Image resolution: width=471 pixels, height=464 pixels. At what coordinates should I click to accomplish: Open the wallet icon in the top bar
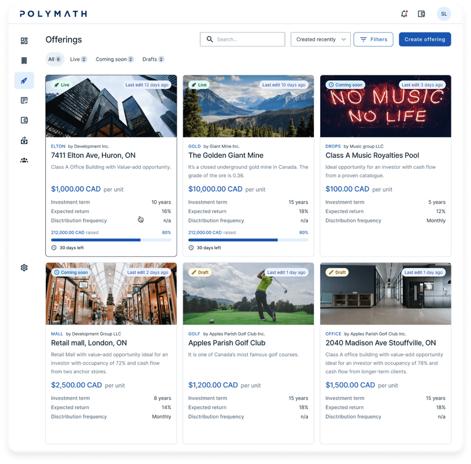[422, 13]
